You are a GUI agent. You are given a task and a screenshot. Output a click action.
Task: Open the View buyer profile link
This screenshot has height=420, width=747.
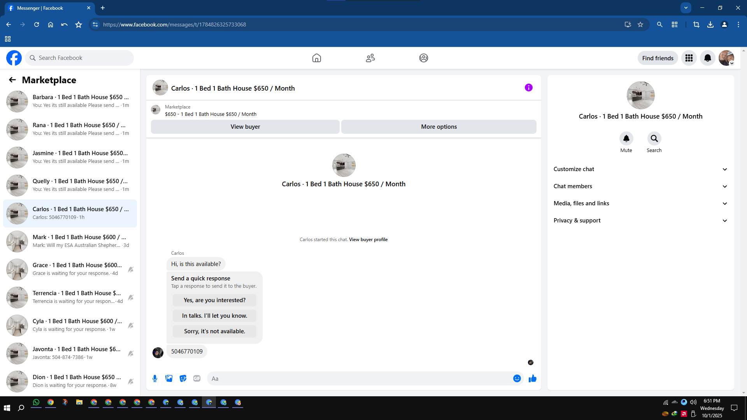point(368,240)
